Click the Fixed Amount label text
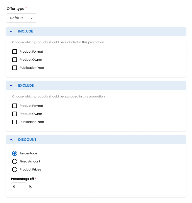Viewport: 192px width, 203px height. click(x=30, y=161)
